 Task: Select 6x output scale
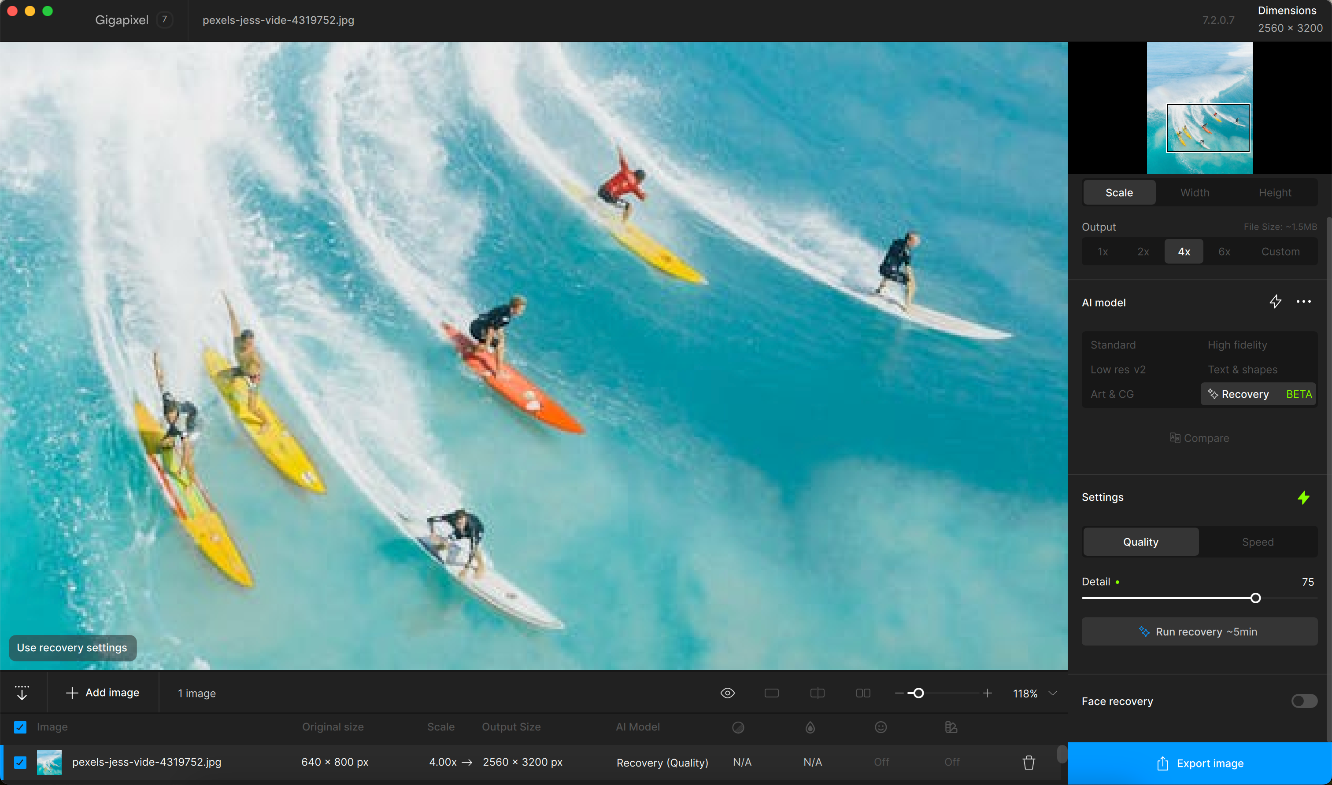1224,252
